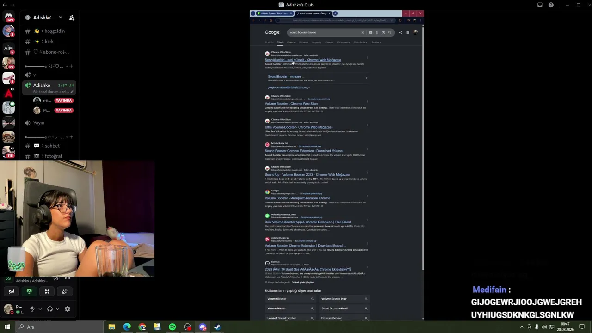This screenshot has height=333, width=592.
Task: Open Discord help icon in title bar
Action: tap(551, 5)
